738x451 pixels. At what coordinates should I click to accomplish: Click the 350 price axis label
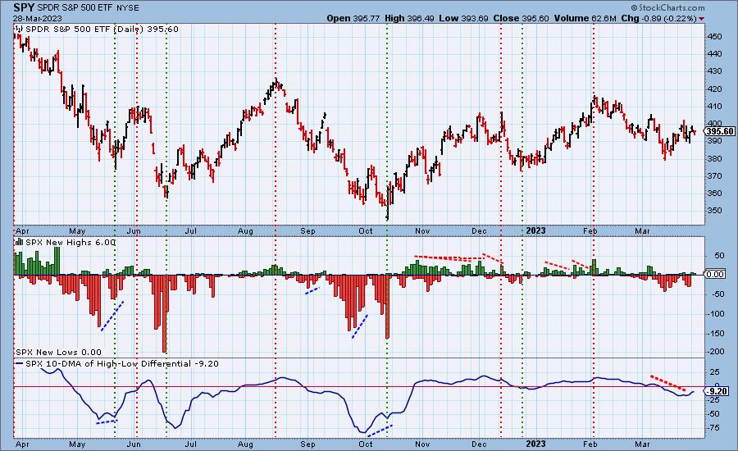[714, 211]
